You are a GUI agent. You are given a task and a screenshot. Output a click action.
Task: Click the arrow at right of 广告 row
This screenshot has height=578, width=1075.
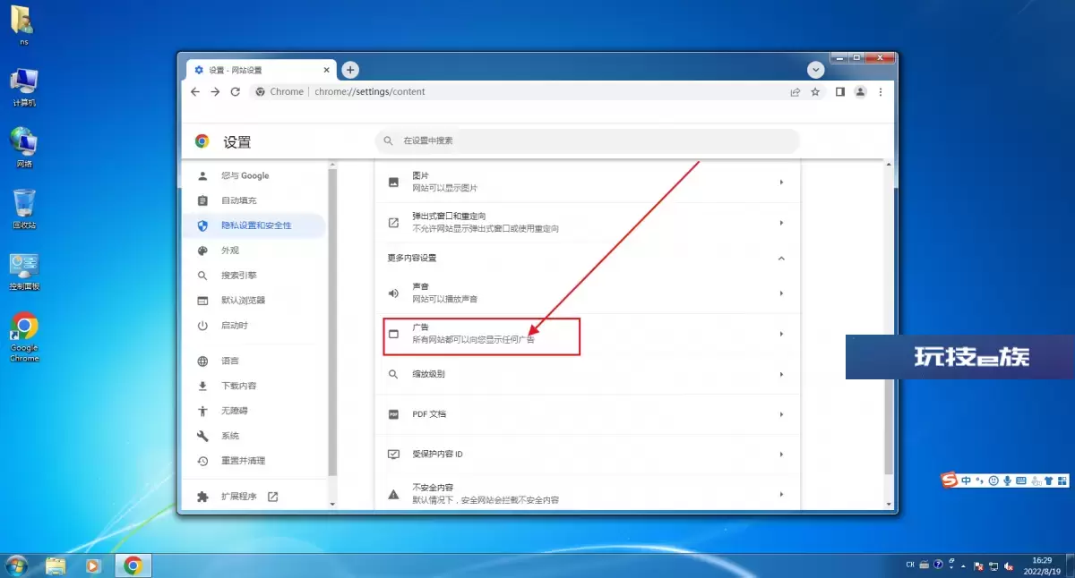(x=781, y=334)
